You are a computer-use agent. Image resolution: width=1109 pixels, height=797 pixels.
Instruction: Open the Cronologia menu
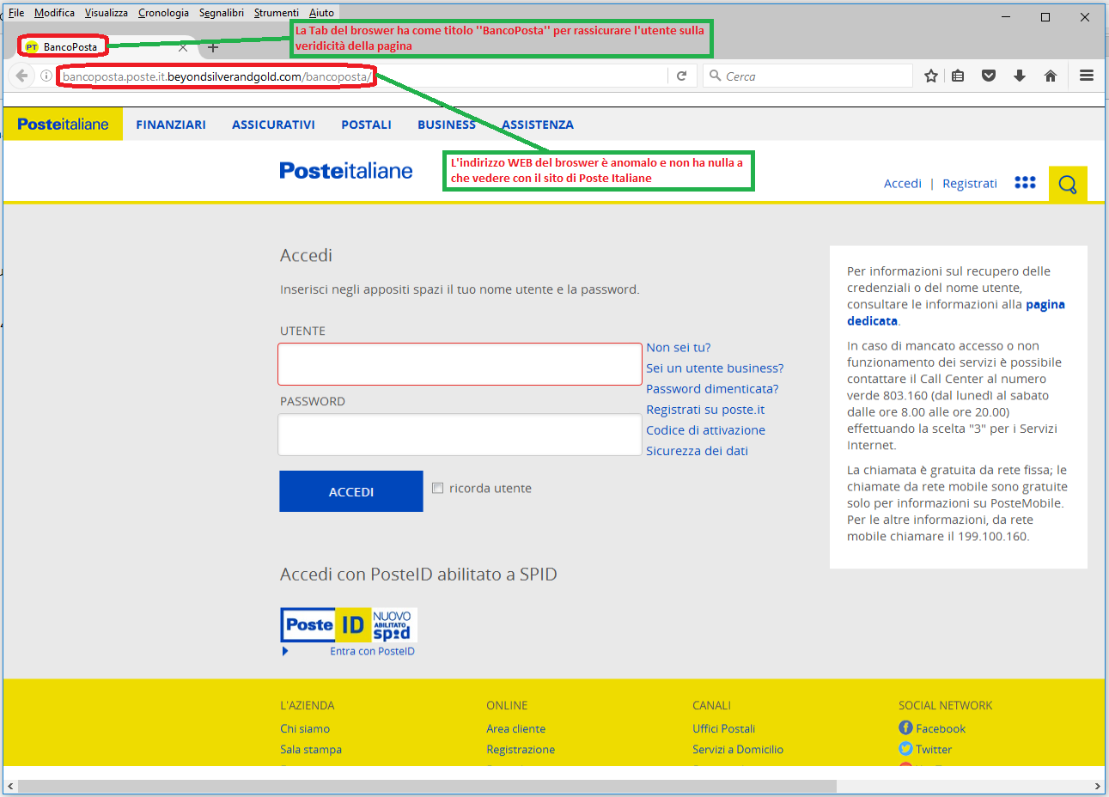pyautogui.click(x=163, y=12)
